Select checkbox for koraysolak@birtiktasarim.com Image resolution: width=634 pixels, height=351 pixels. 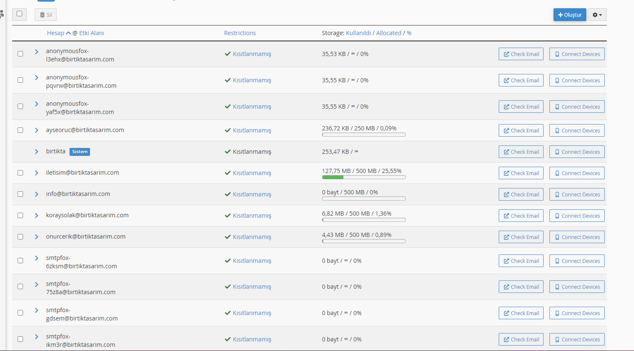tap(20, 215)
